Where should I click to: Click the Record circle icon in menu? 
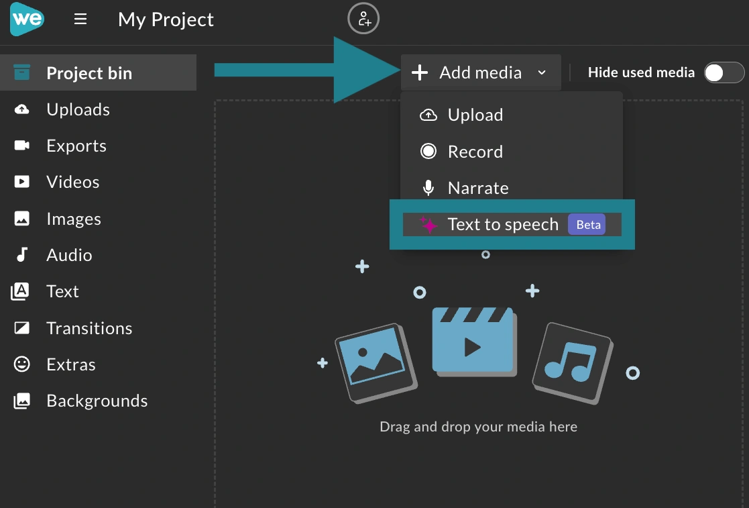click(428, 151)
